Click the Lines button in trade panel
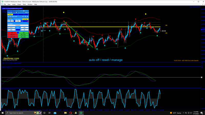Screen dimensions: 205x115 click(25, 21)
